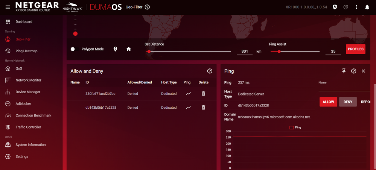This screenshot has height=170, width=376.
Task: Click the 257 ms ping value
Action: point(244,82)
